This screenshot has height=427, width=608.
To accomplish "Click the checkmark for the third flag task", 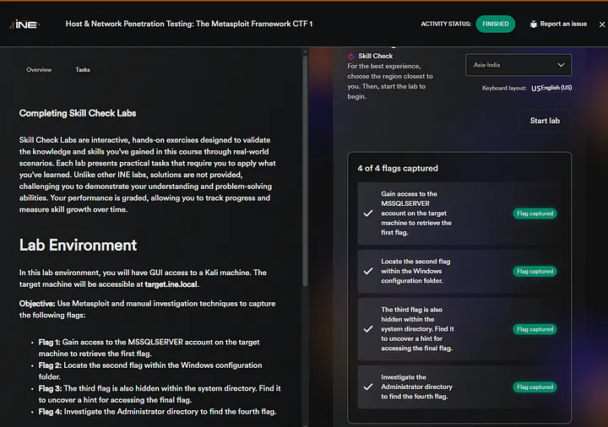I will tap(368, 329).
